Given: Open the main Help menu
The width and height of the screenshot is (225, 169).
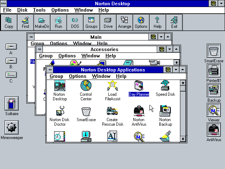Looking at the screenshot, I should click(x=104, y=10).
